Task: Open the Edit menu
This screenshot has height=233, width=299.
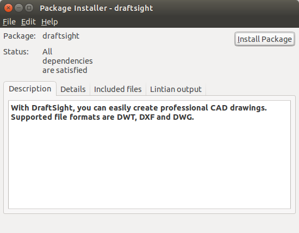Action: (x=28, y=22)
